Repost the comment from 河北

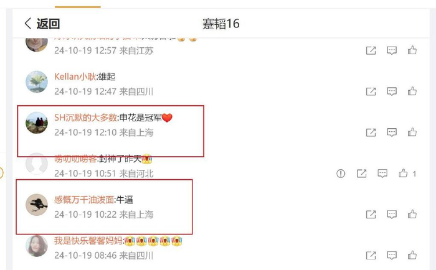tap(361, 174)
